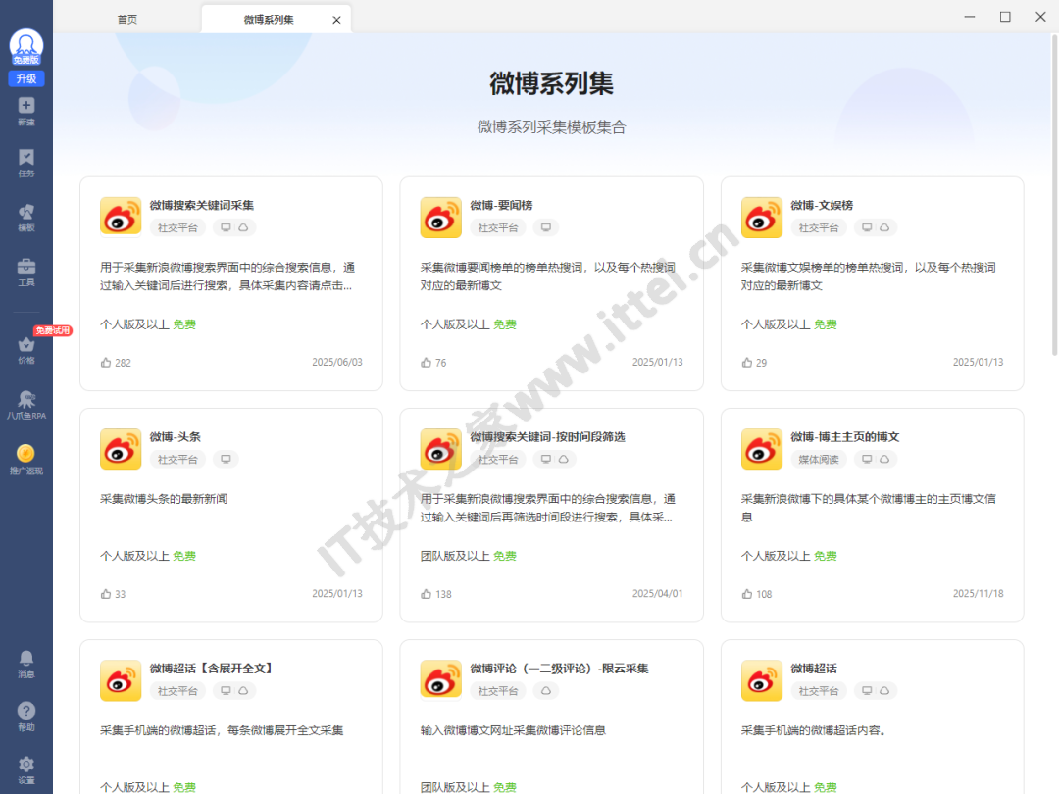Like the 微博-文娱榜 template with thumbs-up
This screenshot has height=794, width=1059.
(x=747, y=363)
